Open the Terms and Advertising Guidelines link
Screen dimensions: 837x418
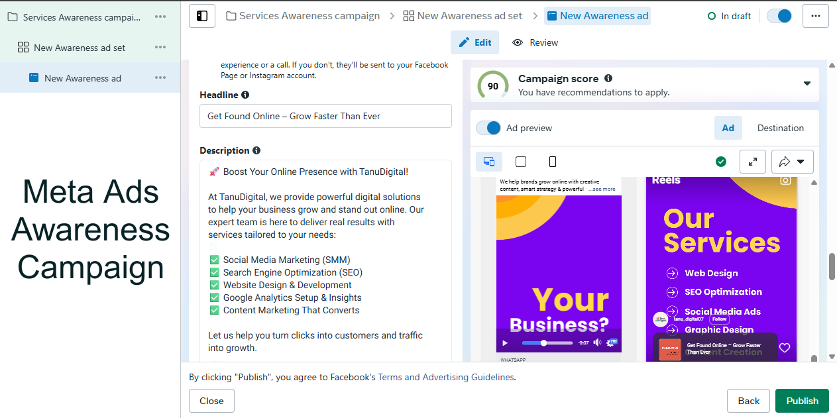coord(445,377)
